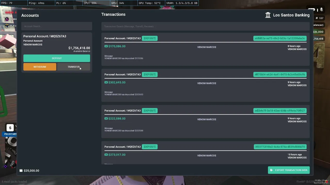Click the $170,086.00 transaction amount
Viewport: 330px width, 185px height.
pos(117,46)
